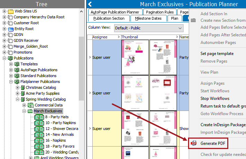Viewport: 246px width, 159px height.
Task: Choose Return task to default group entry
Action: pos(223,106)
